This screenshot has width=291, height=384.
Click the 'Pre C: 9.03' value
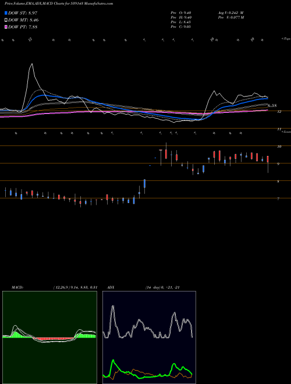click(x=181, y=27)
